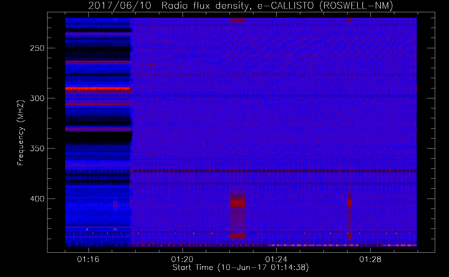The width and height of the screenshot is (449, 277).
Task: Click the 300 frequency tick label
Action: tap(37, 98)
